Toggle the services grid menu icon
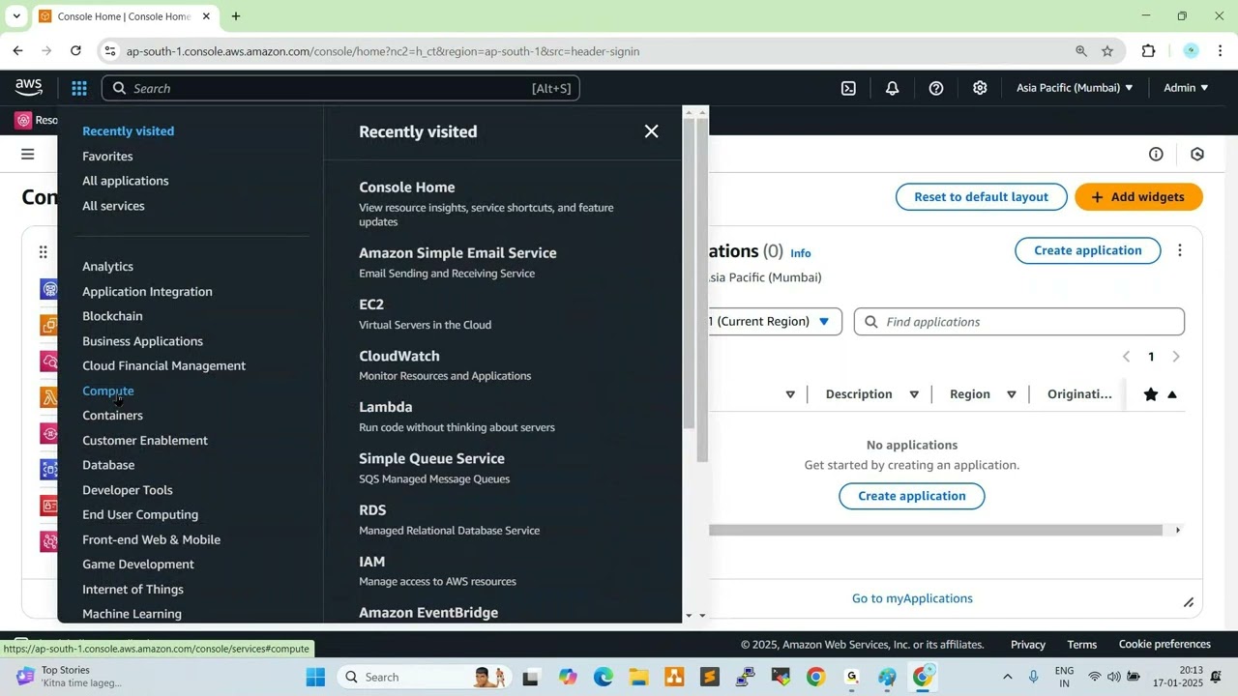 click(79, 88)
